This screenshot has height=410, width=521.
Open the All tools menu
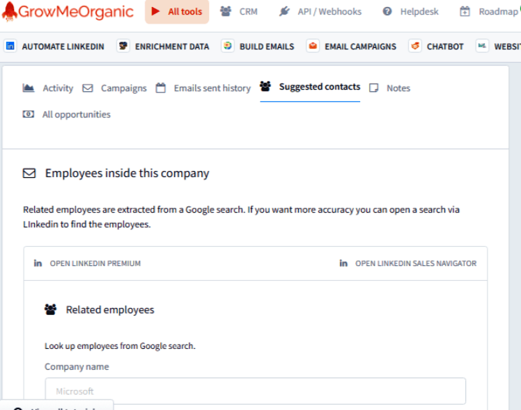click(177, 12)
